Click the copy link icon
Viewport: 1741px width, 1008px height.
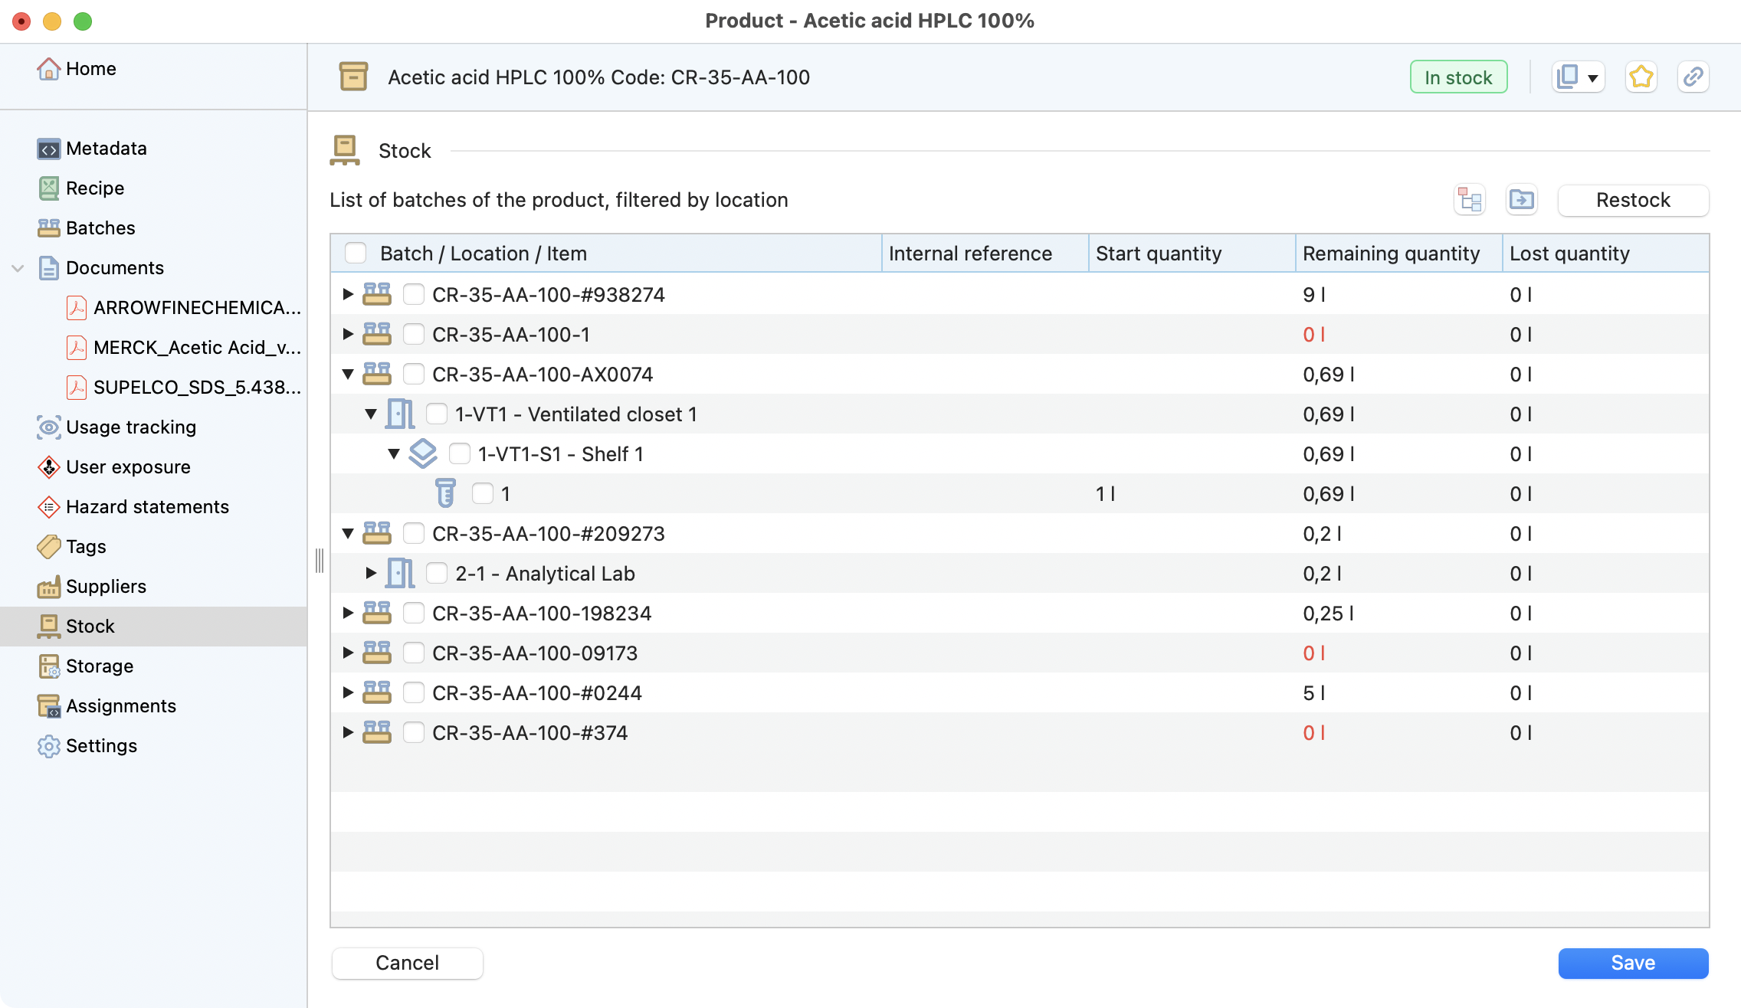pos(1693,77)
